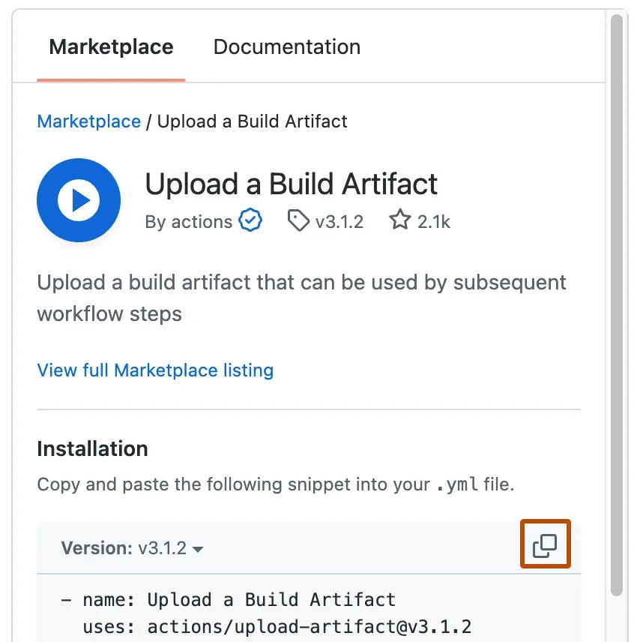Image resolution: width=643 pixels, height=642 pixels.
Task: Click the action description paragraph
Action: (x=301, y=298)
